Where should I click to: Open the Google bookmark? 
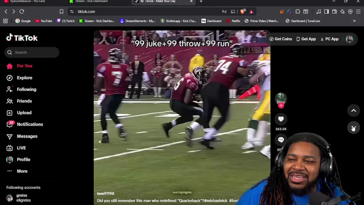(23, 21)
